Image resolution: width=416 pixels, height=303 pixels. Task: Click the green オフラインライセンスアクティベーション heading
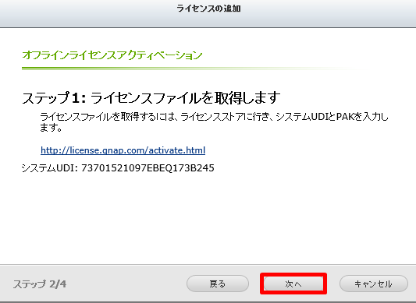coord(112,55)
